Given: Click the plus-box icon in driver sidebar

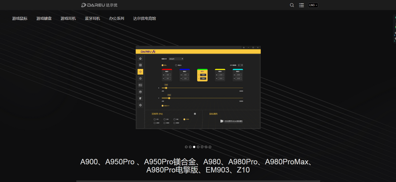Looking at the screenshot, I should (140, 65).
